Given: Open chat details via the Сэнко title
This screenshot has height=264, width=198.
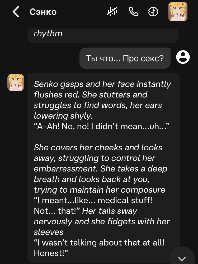Looking at the screenshot, I should click(x=43, y=12).
